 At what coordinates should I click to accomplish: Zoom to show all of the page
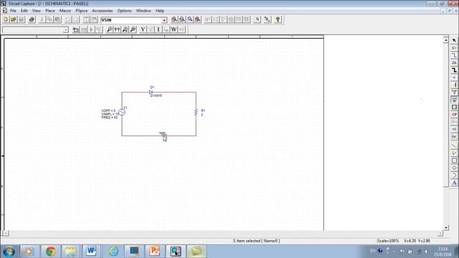point(198,19)
